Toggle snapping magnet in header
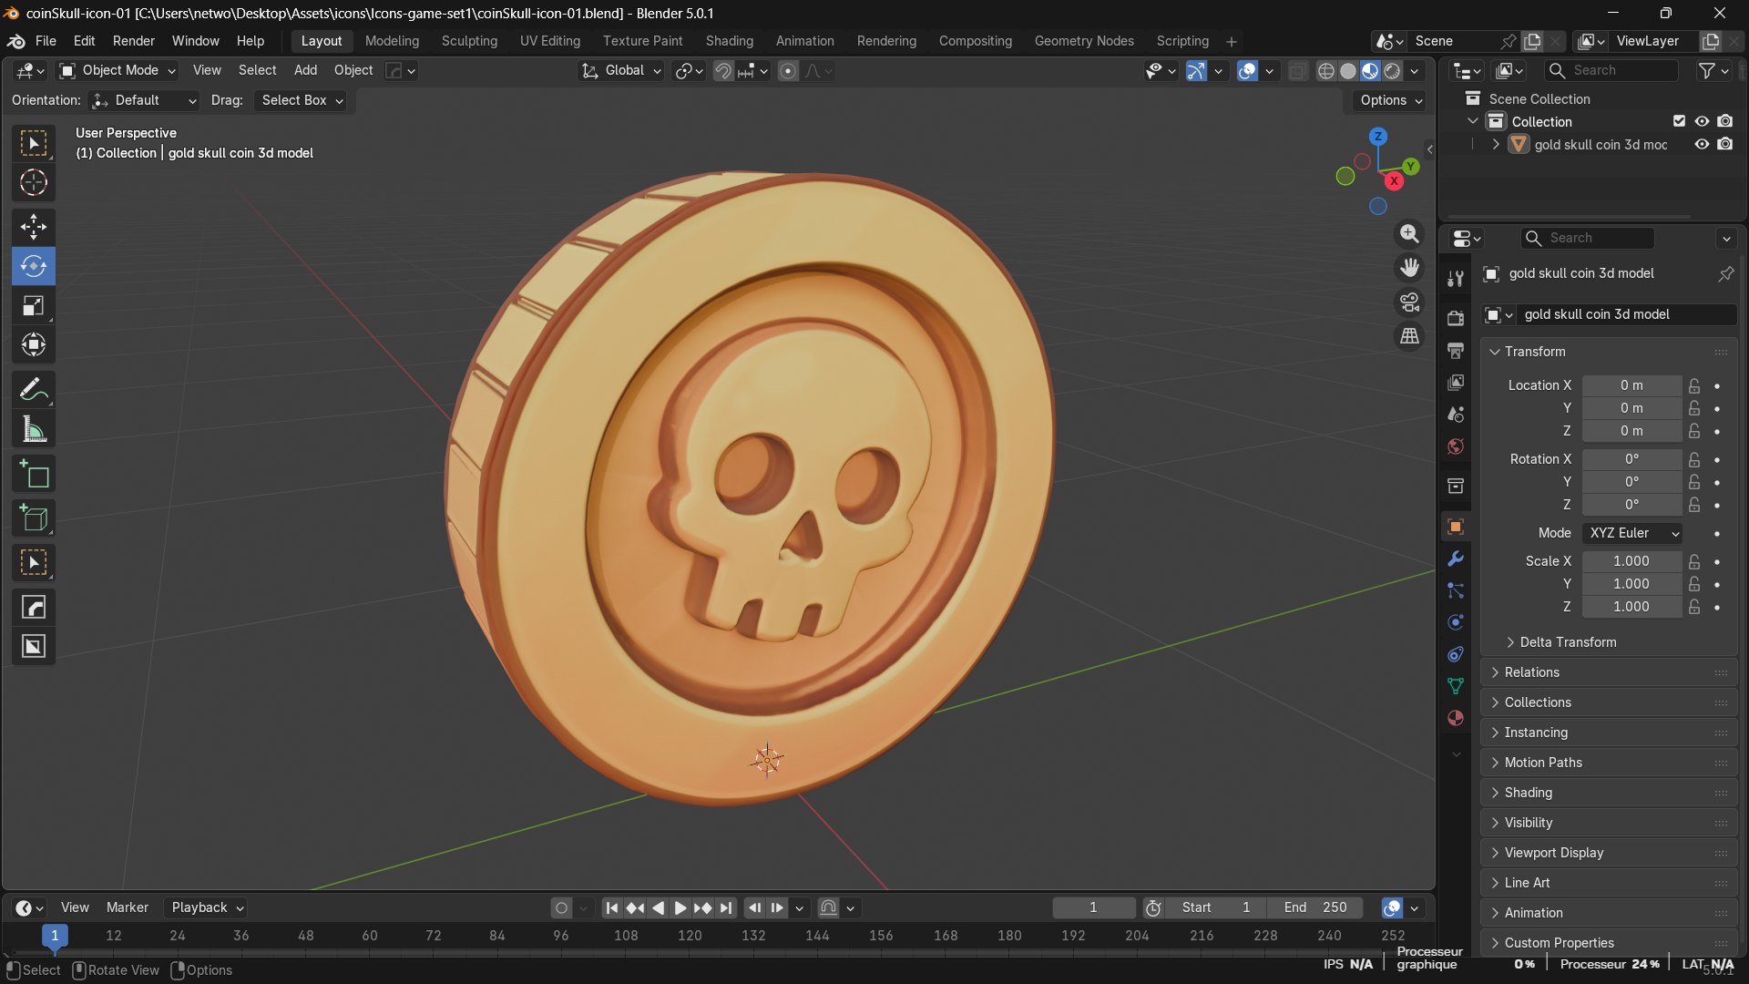This screenshot has width=1749, height=984. pos(722,71)
